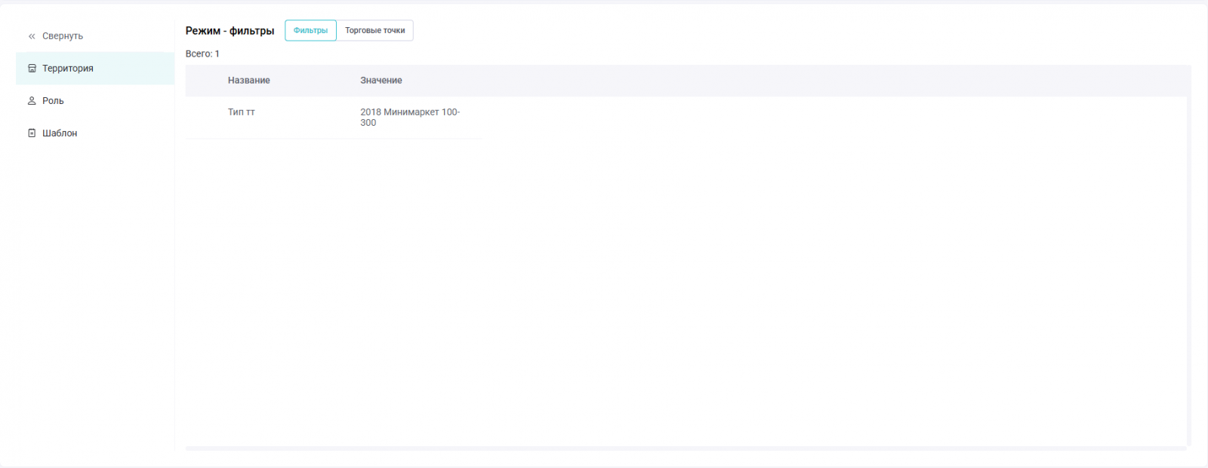Click the clipboard icon beside Шаблон
This screenshot has width=1208, height=468.
coord(32,133)
